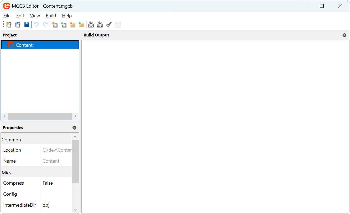
Task: Click the Clean broom icon
Action: tap(109, 25)
